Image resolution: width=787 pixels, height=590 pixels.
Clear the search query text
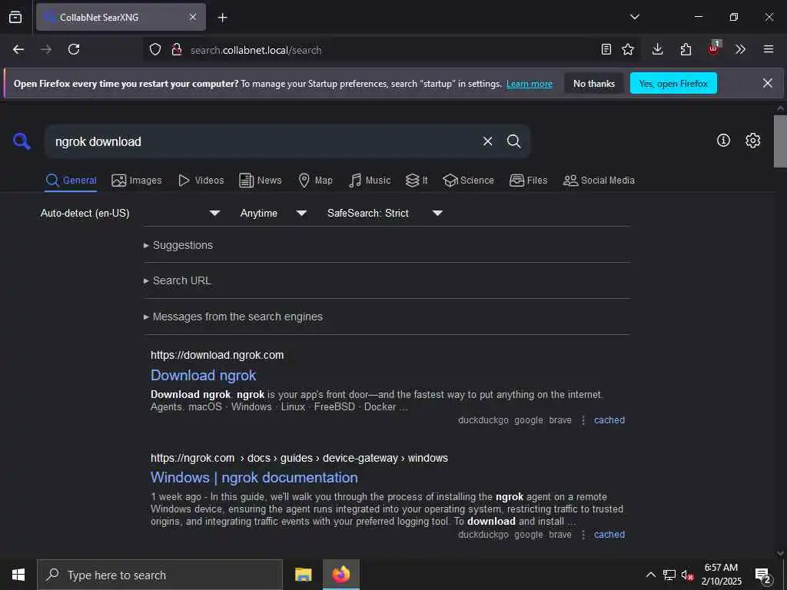[487, 141]
